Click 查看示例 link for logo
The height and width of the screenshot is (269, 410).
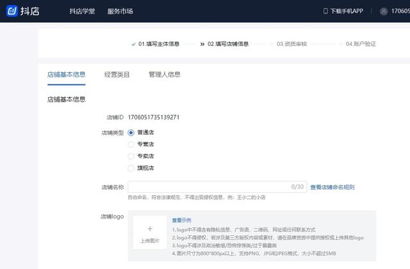pyautogui.click(x=181, y=220)
